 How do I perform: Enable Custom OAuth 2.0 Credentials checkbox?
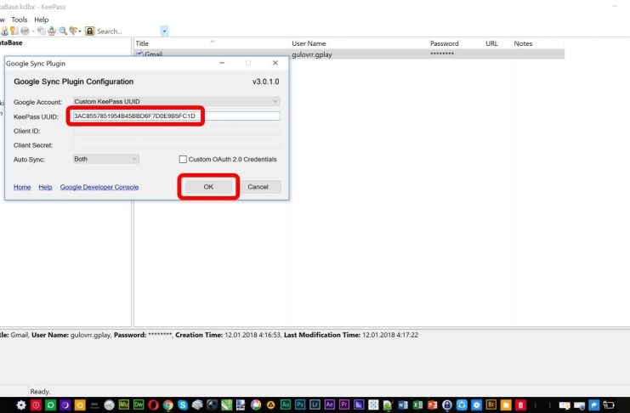click(183, 160)
